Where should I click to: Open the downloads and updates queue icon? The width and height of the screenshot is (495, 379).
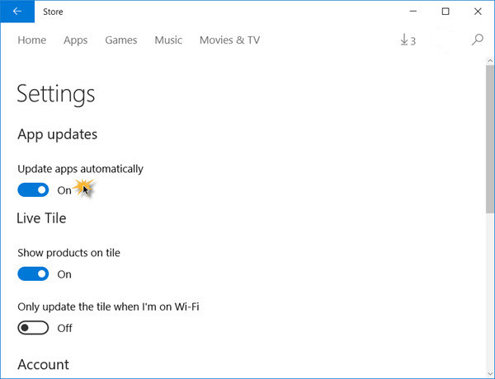408,40
